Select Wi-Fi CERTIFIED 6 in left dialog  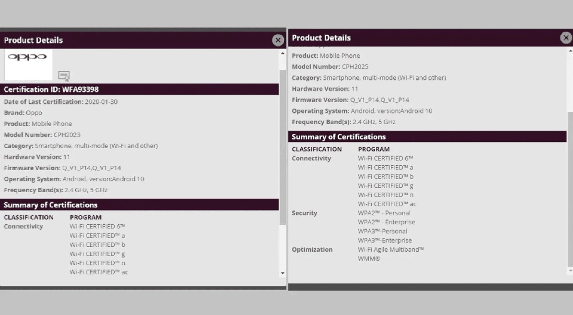pyautogui.click(x=97, y=227)
